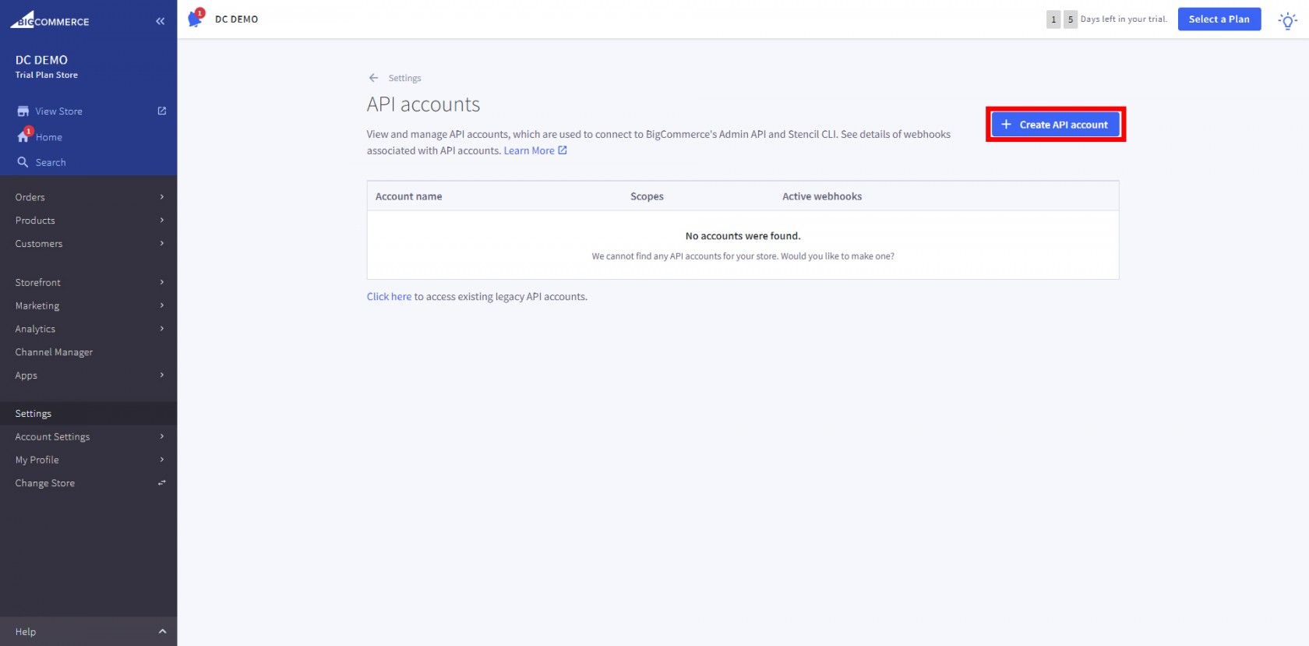Screen dimensions: 1309x646
Task: Click the 'No accounts were found.' message
Action: [743, 236]
